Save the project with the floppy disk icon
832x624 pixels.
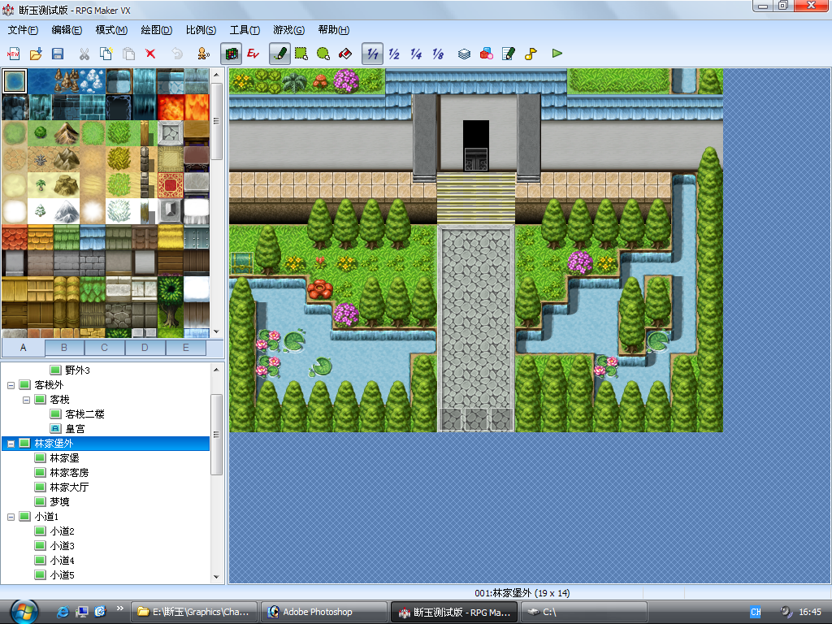tap(58, 54)
